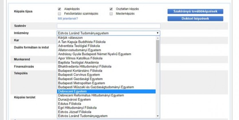Uncheck the Osztatlan képzés checkbox
The width and height of the screenshot is (239, 120).
click(x=111, y=9)
